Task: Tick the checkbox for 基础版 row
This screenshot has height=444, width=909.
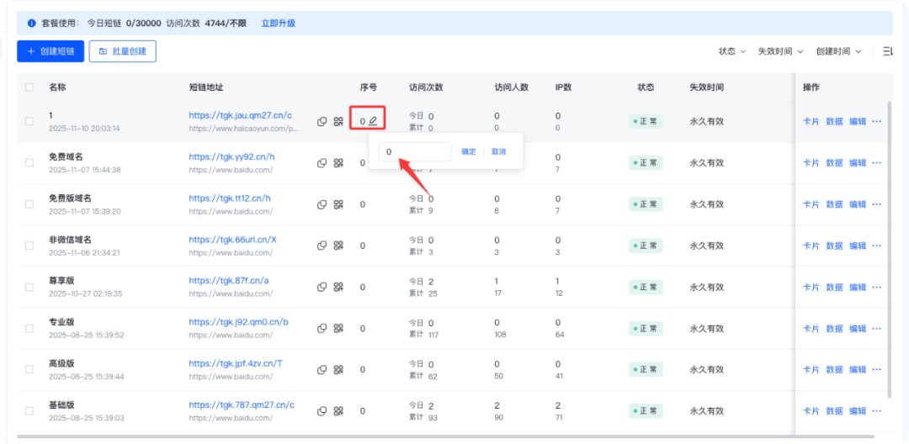Action: click(x=29, y=411)
